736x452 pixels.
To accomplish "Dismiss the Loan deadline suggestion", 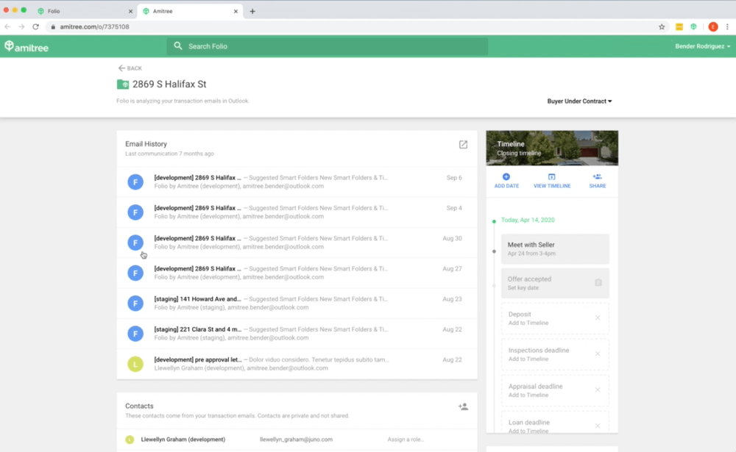I will click(x=598, y=426).
